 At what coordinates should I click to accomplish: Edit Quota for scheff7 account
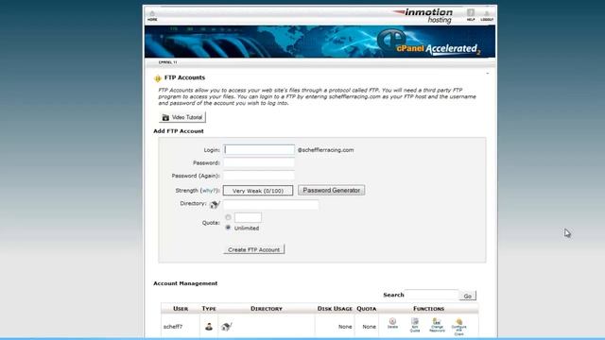tap(415, 325)
